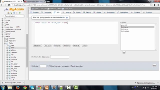Screen dimensions: 160x90
Task: Expand the address table node
Action: pyautogui.click(x=7, y=50)
